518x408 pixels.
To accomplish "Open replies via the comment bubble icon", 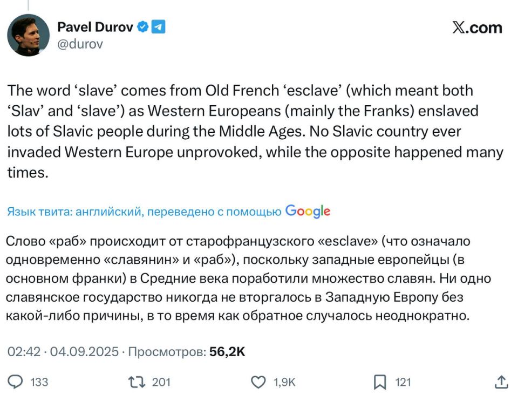I will (x=16, y=383).
